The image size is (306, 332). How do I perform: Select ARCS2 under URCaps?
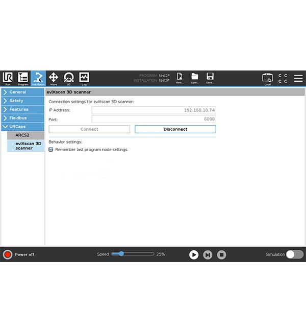tap(25, 135)
